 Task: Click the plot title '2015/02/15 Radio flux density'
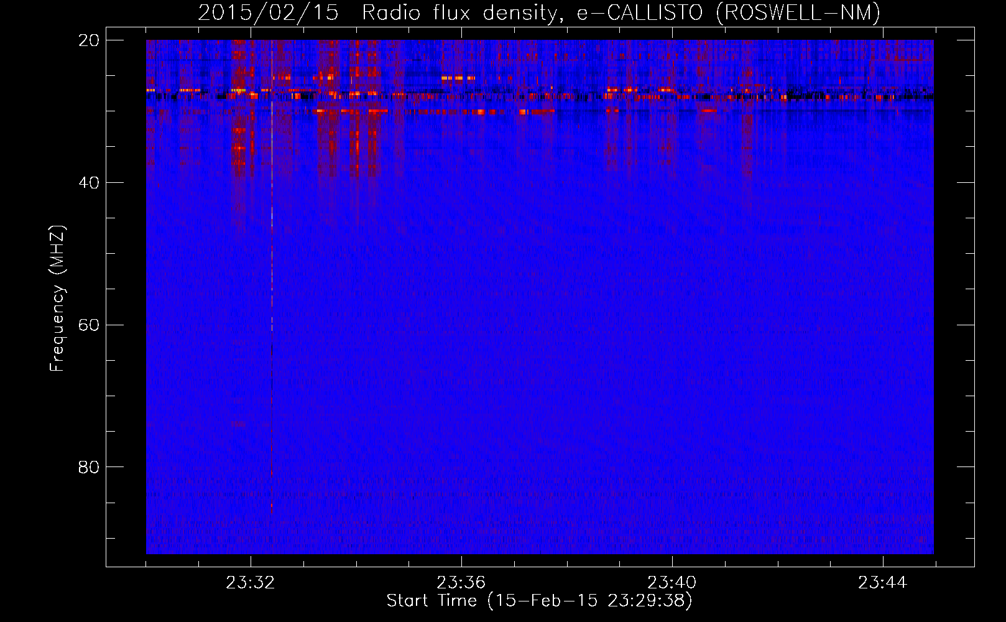(x=539, y=12)
